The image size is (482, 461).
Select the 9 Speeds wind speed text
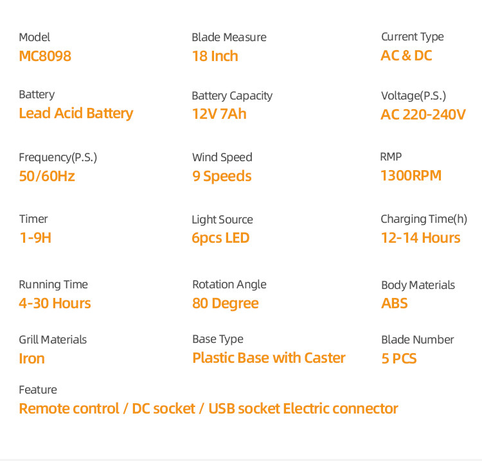(222, 177)
